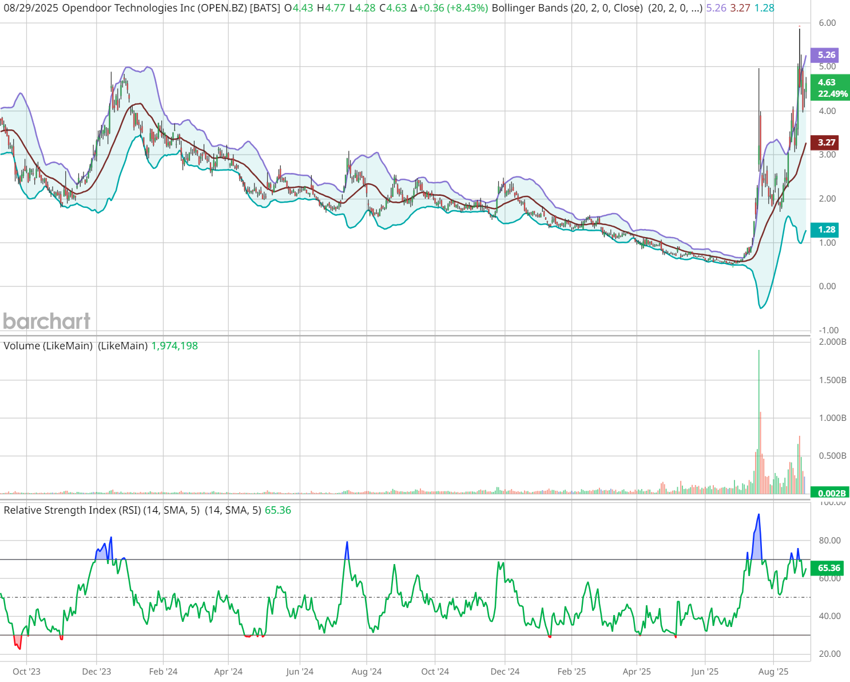Click the 1.500B volume axis label
This screenshot has width=850, height=682.
click(x=833, y=380)
